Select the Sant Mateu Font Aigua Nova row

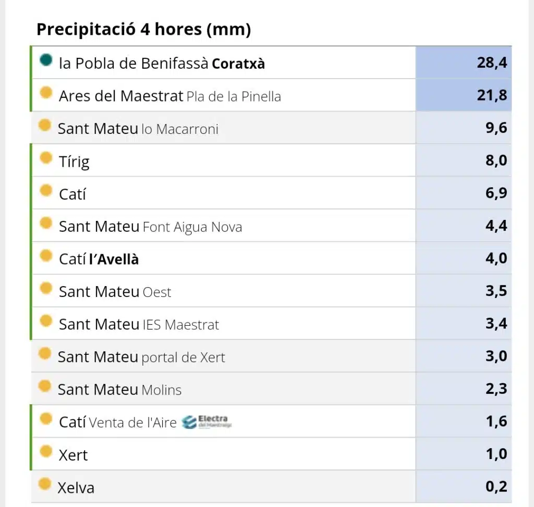pos(271,226)
